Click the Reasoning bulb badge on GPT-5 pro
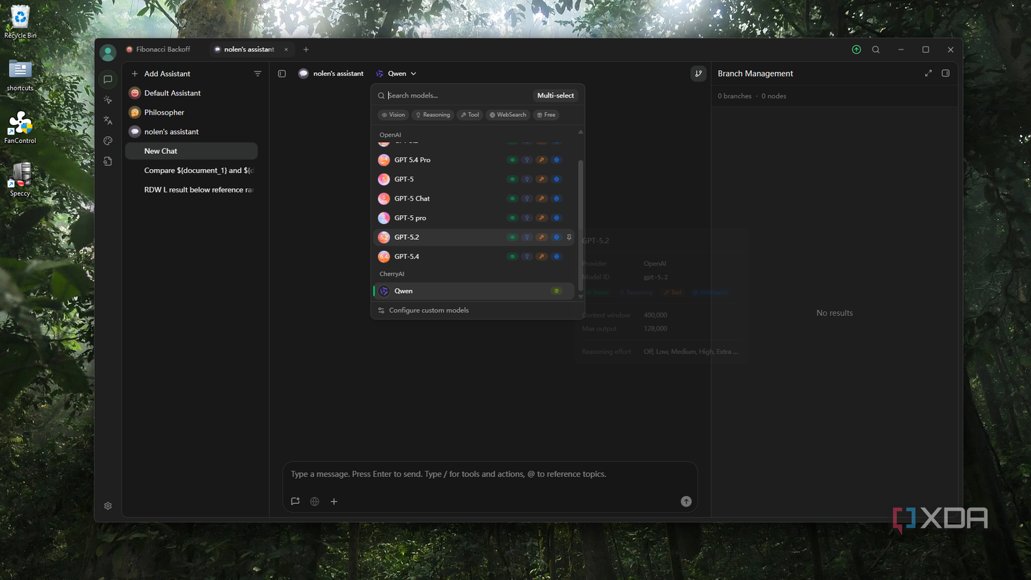 click(527, 218)
